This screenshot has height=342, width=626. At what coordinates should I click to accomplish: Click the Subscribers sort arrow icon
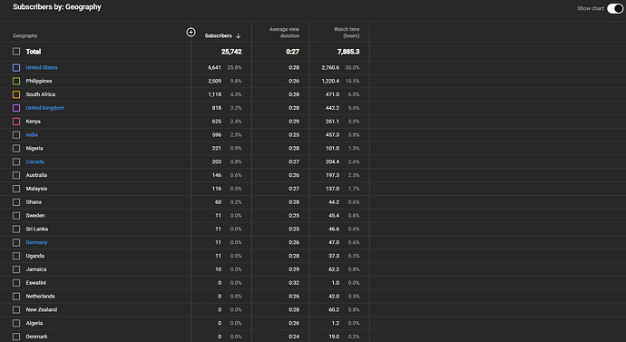click(x=239, y=36)
